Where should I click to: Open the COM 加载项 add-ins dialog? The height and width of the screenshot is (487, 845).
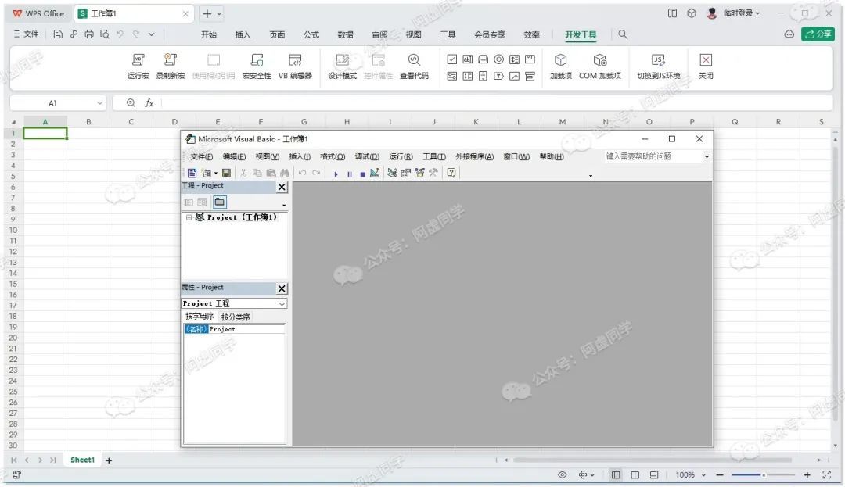coord(599,61)
